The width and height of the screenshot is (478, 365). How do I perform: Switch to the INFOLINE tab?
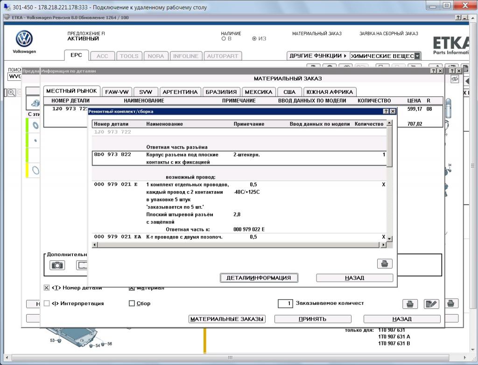(186, 56)
